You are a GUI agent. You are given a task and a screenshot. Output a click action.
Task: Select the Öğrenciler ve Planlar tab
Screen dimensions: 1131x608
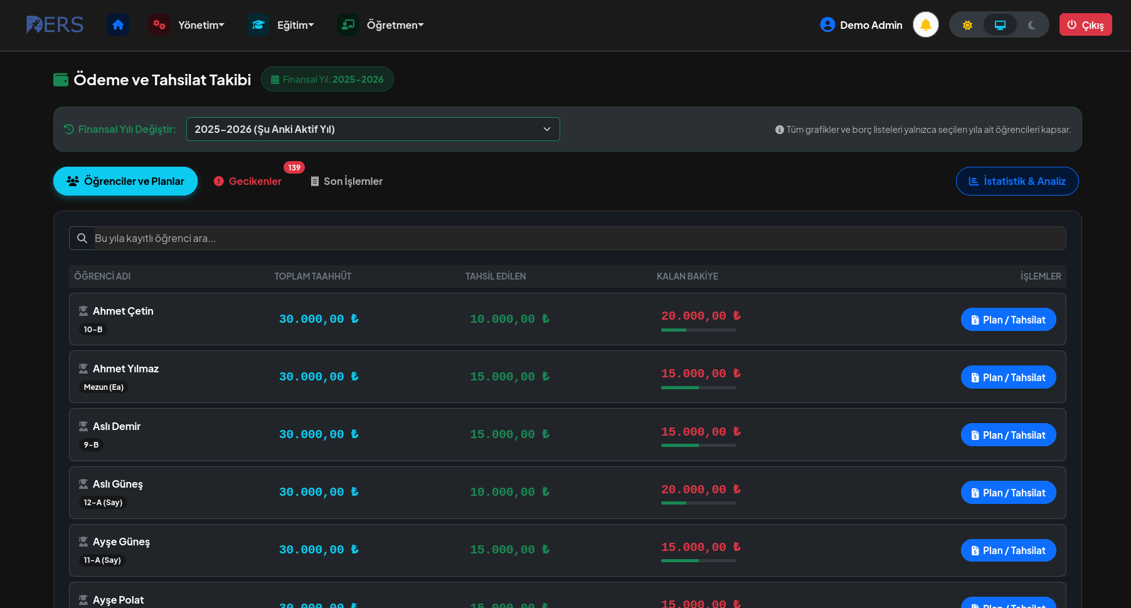(x=125, y=181)
